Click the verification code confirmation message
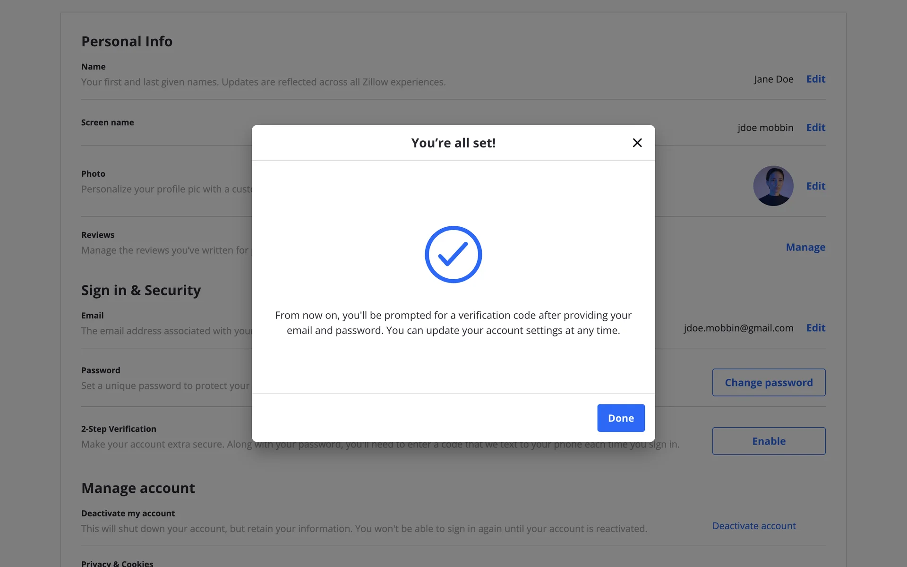This screenshot has width=907, height=567. (453, 323)
